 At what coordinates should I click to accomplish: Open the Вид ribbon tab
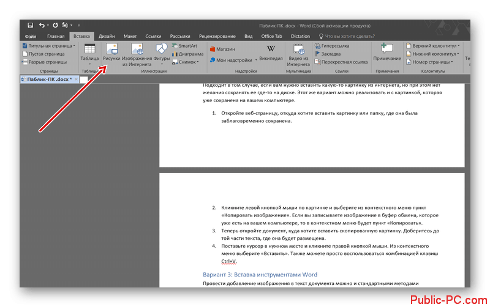(x=249, y=36)
